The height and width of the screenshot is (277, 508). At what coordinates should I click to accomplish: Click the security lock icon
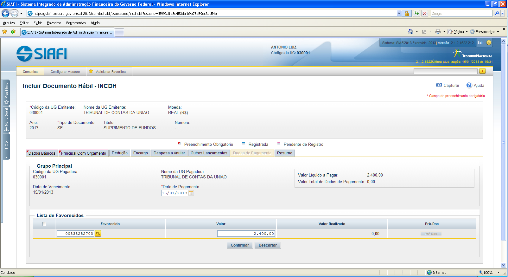(407, 13)
